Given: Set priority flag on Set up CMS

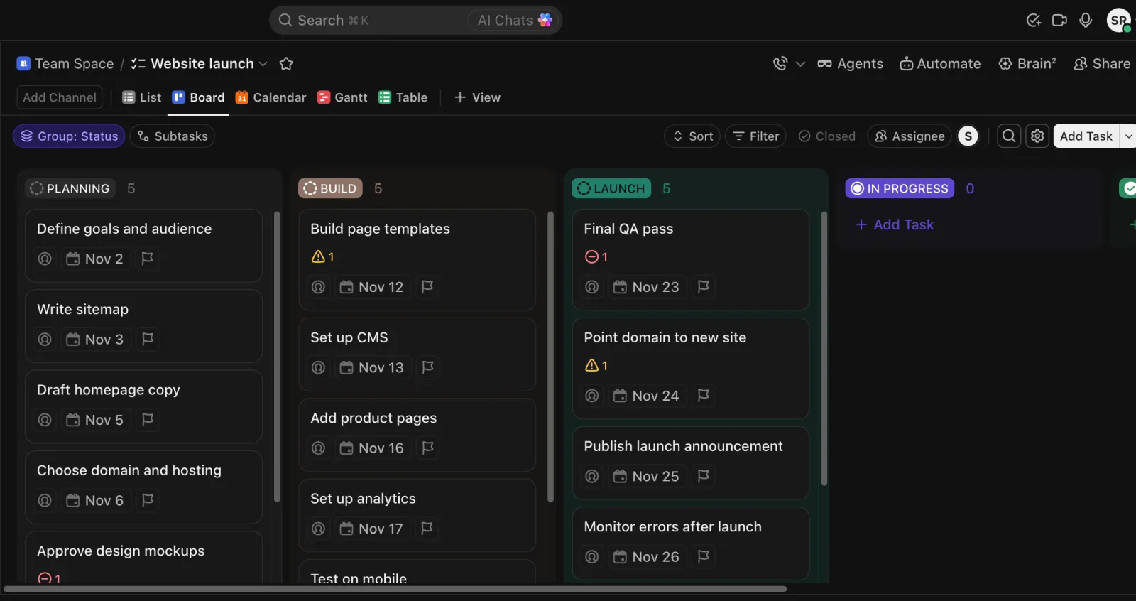Looking at the screenshot, I should point(427,367).
